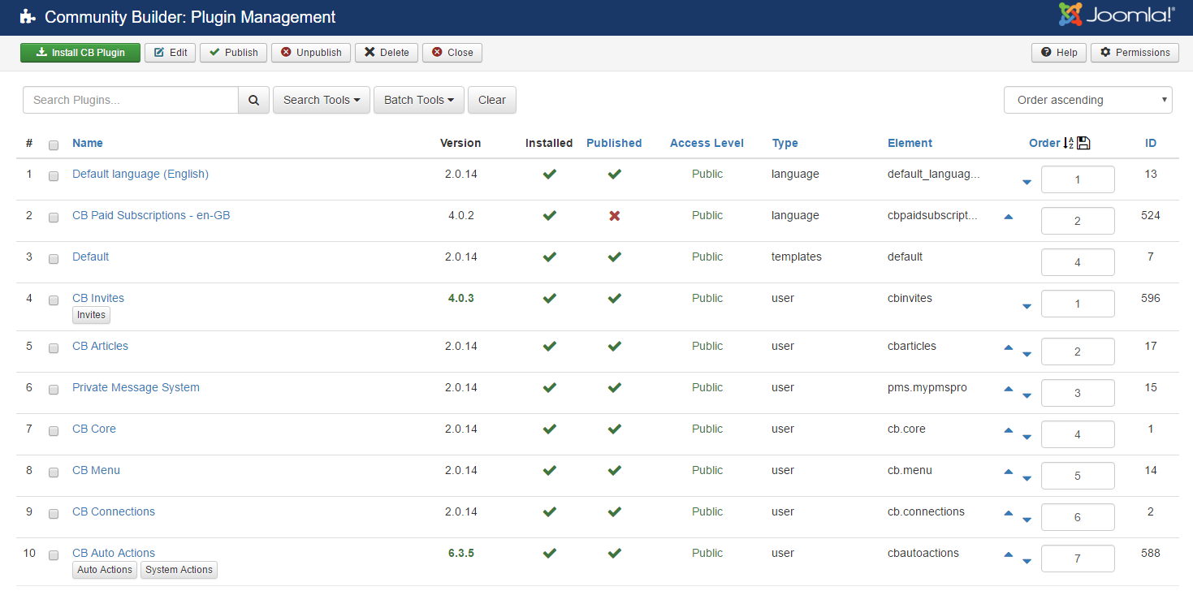
Task: Click the Joomla! logo
Action: (1117, 15)
